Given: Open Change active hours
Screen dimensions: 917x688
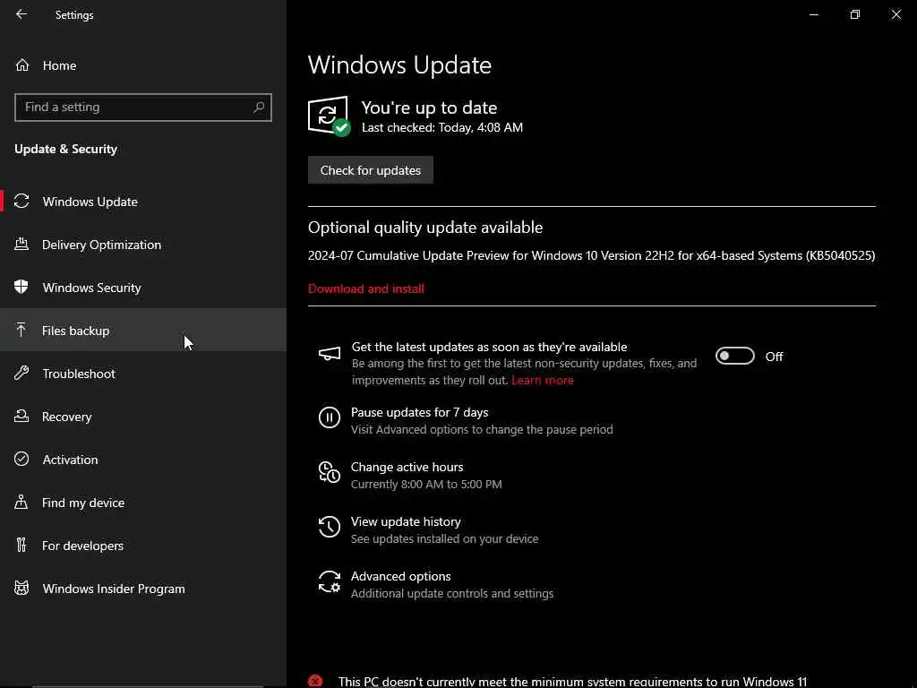Looking at the screenshot, I should tap(407, 467).
